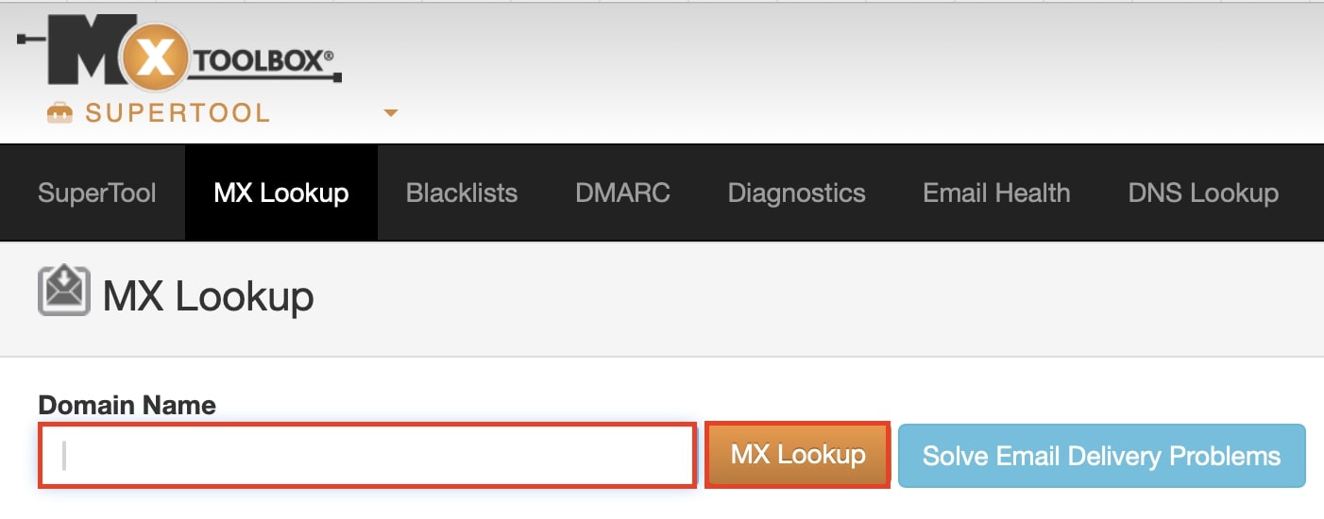Click the SUPERTOOL title text
Image resolution: width=1324 pixels, height=519 pixels.
click(178, 114)
